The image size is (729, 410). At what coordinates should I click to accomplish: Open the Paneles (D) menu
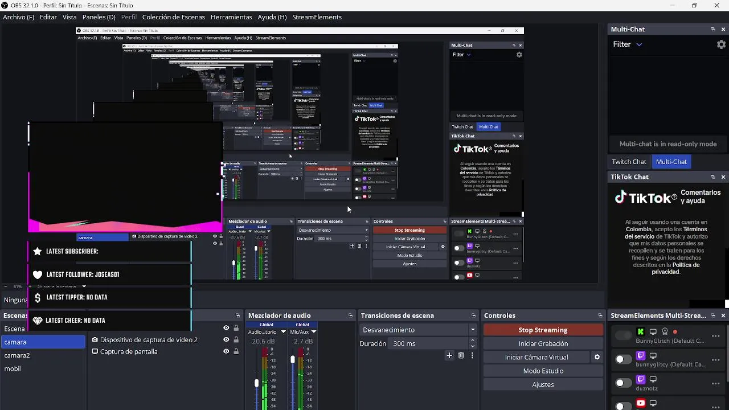[x=99, y=17]
